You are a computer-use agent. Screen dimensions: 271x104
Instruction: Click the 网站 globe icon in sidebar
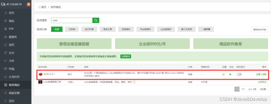[x=6, y=21]
